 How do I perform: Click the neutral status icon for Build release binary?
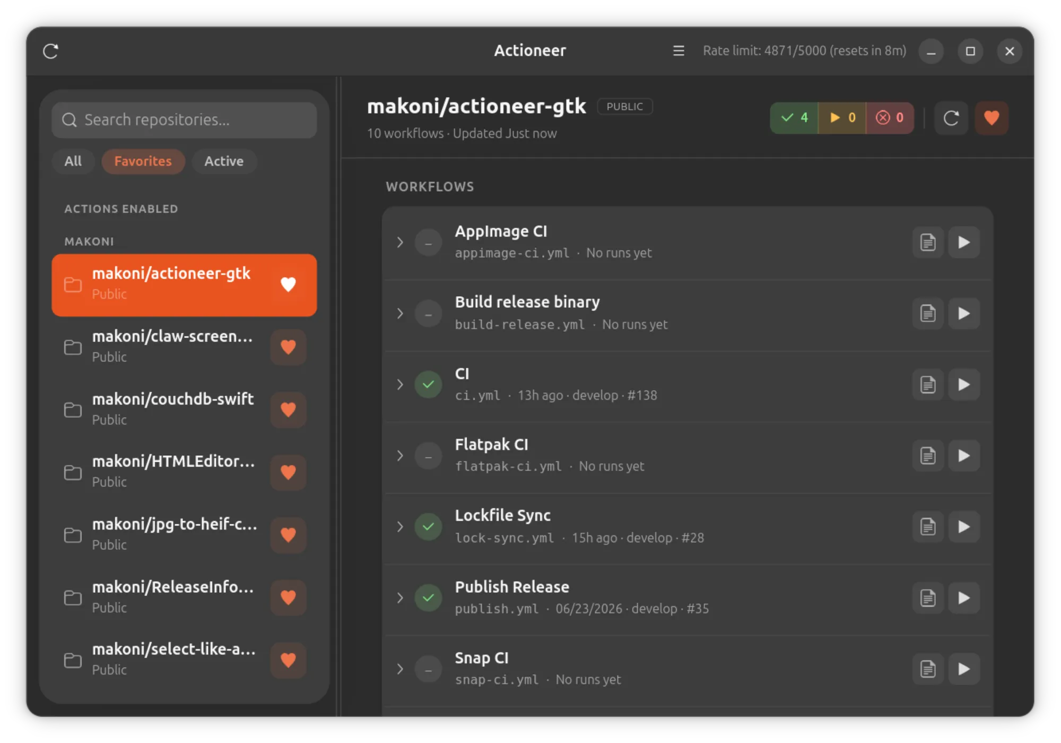click(x=429, y=314)
